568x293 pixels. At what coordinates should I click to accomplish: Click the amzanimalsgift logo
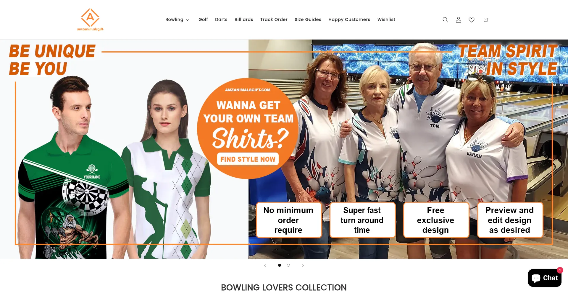pos(90,20)
